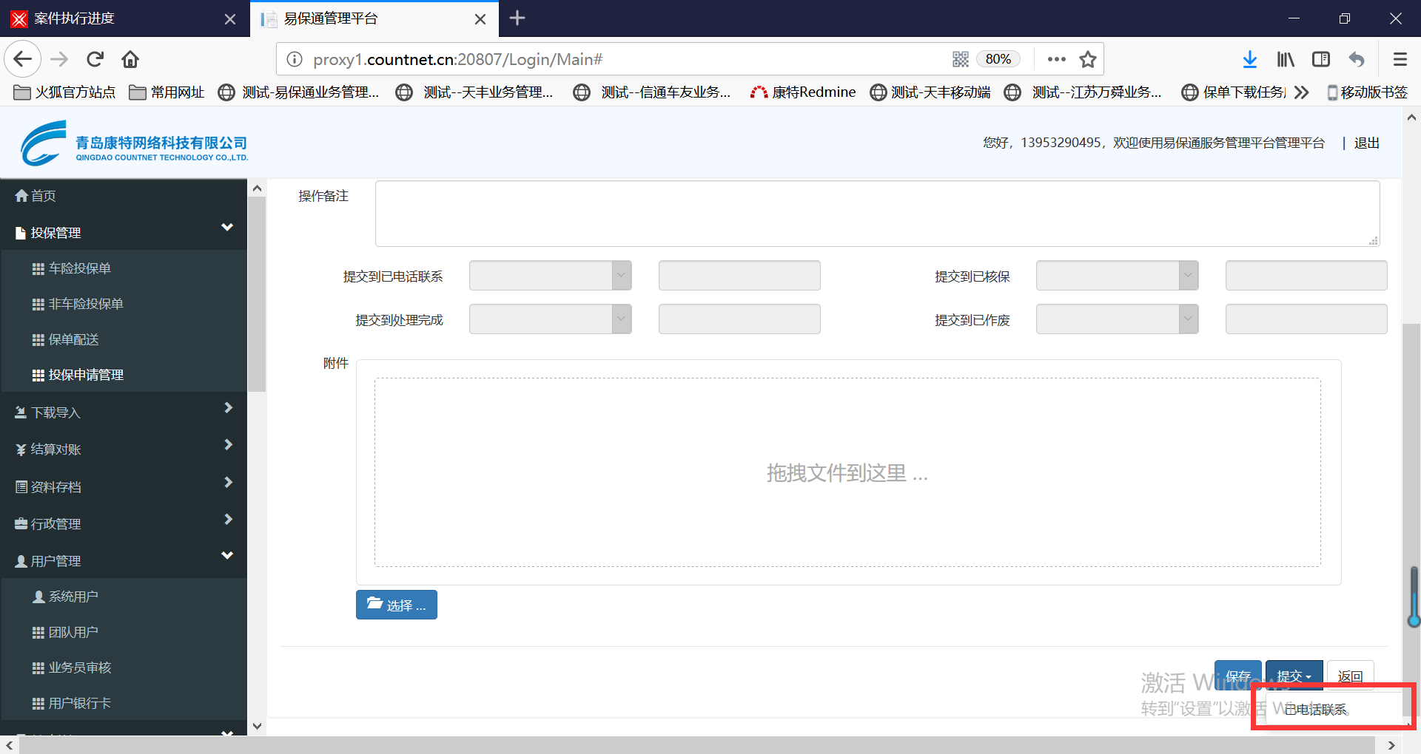Open the downloads arrow icon
The width and height of the screenshot is (1421, 754).
coord(1249,59)
